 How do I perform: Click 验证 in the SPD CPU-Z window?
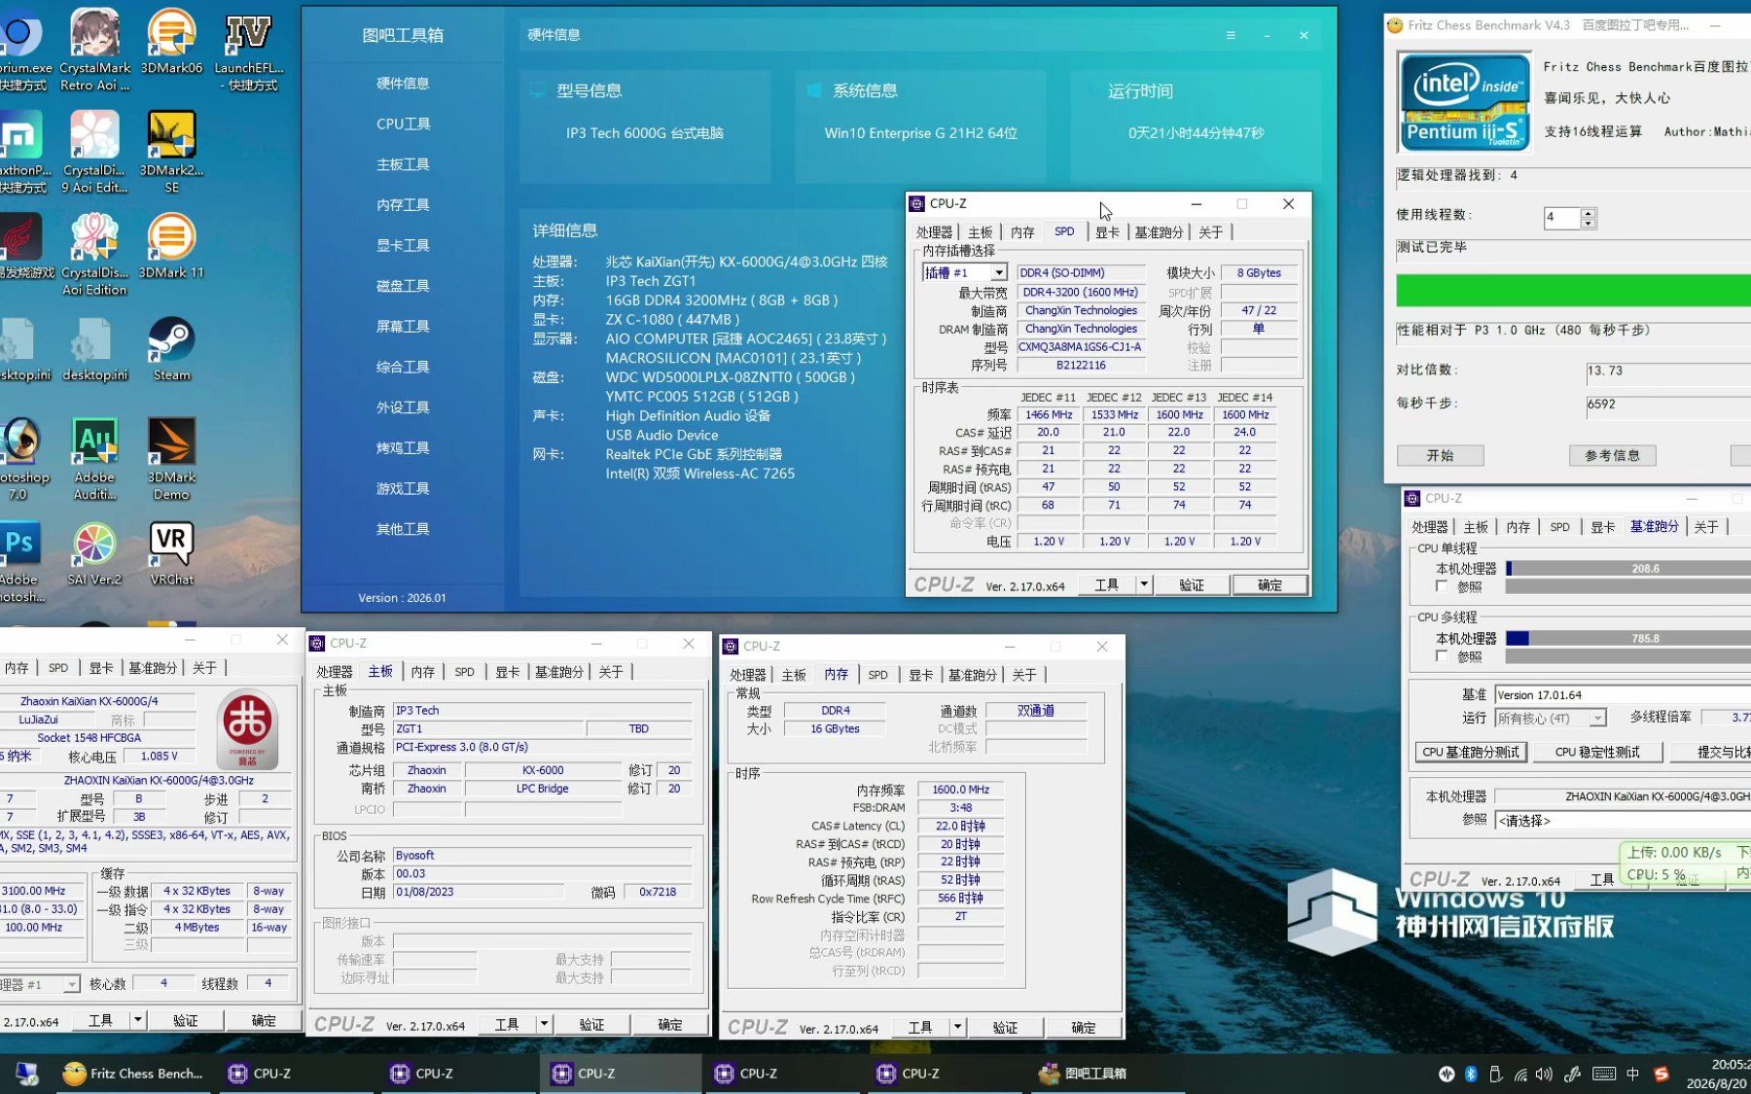point(1192,584)
